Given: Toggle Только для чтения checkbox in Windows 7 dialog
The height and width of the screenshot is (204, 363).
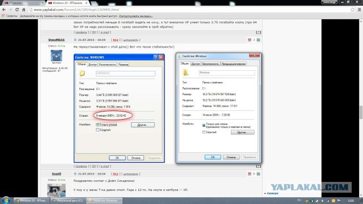Looking at the screenshot, I should pos(204,125).
